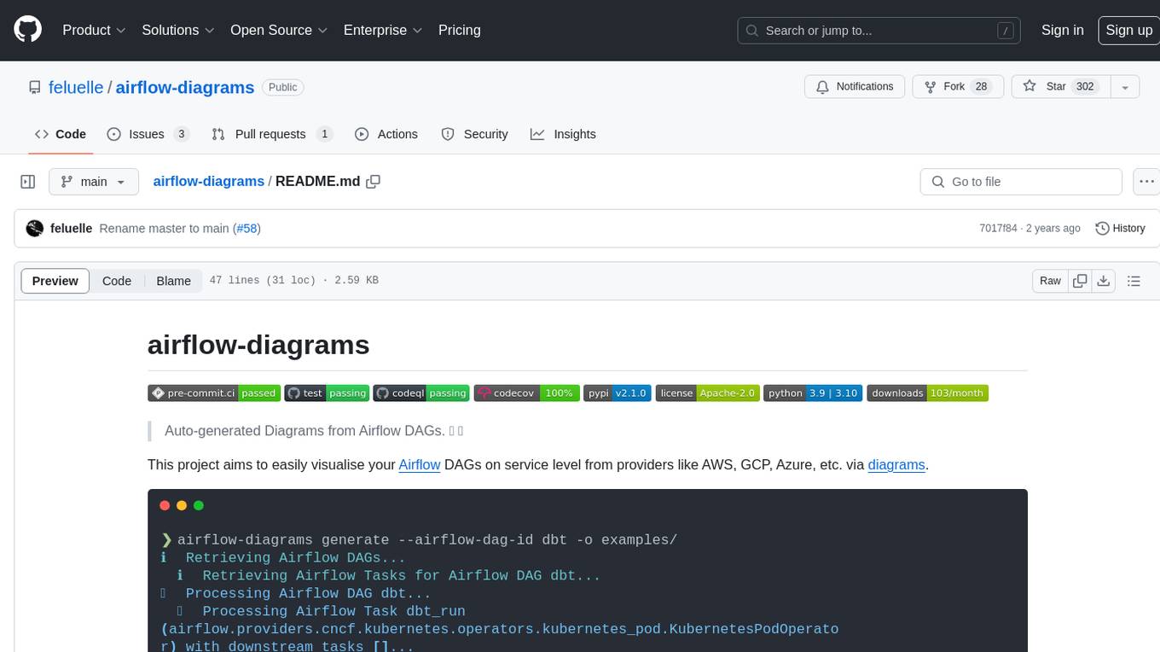Switch to the Actions tab
Viewport: 1160px width, 652px height.
coord(386,134)
